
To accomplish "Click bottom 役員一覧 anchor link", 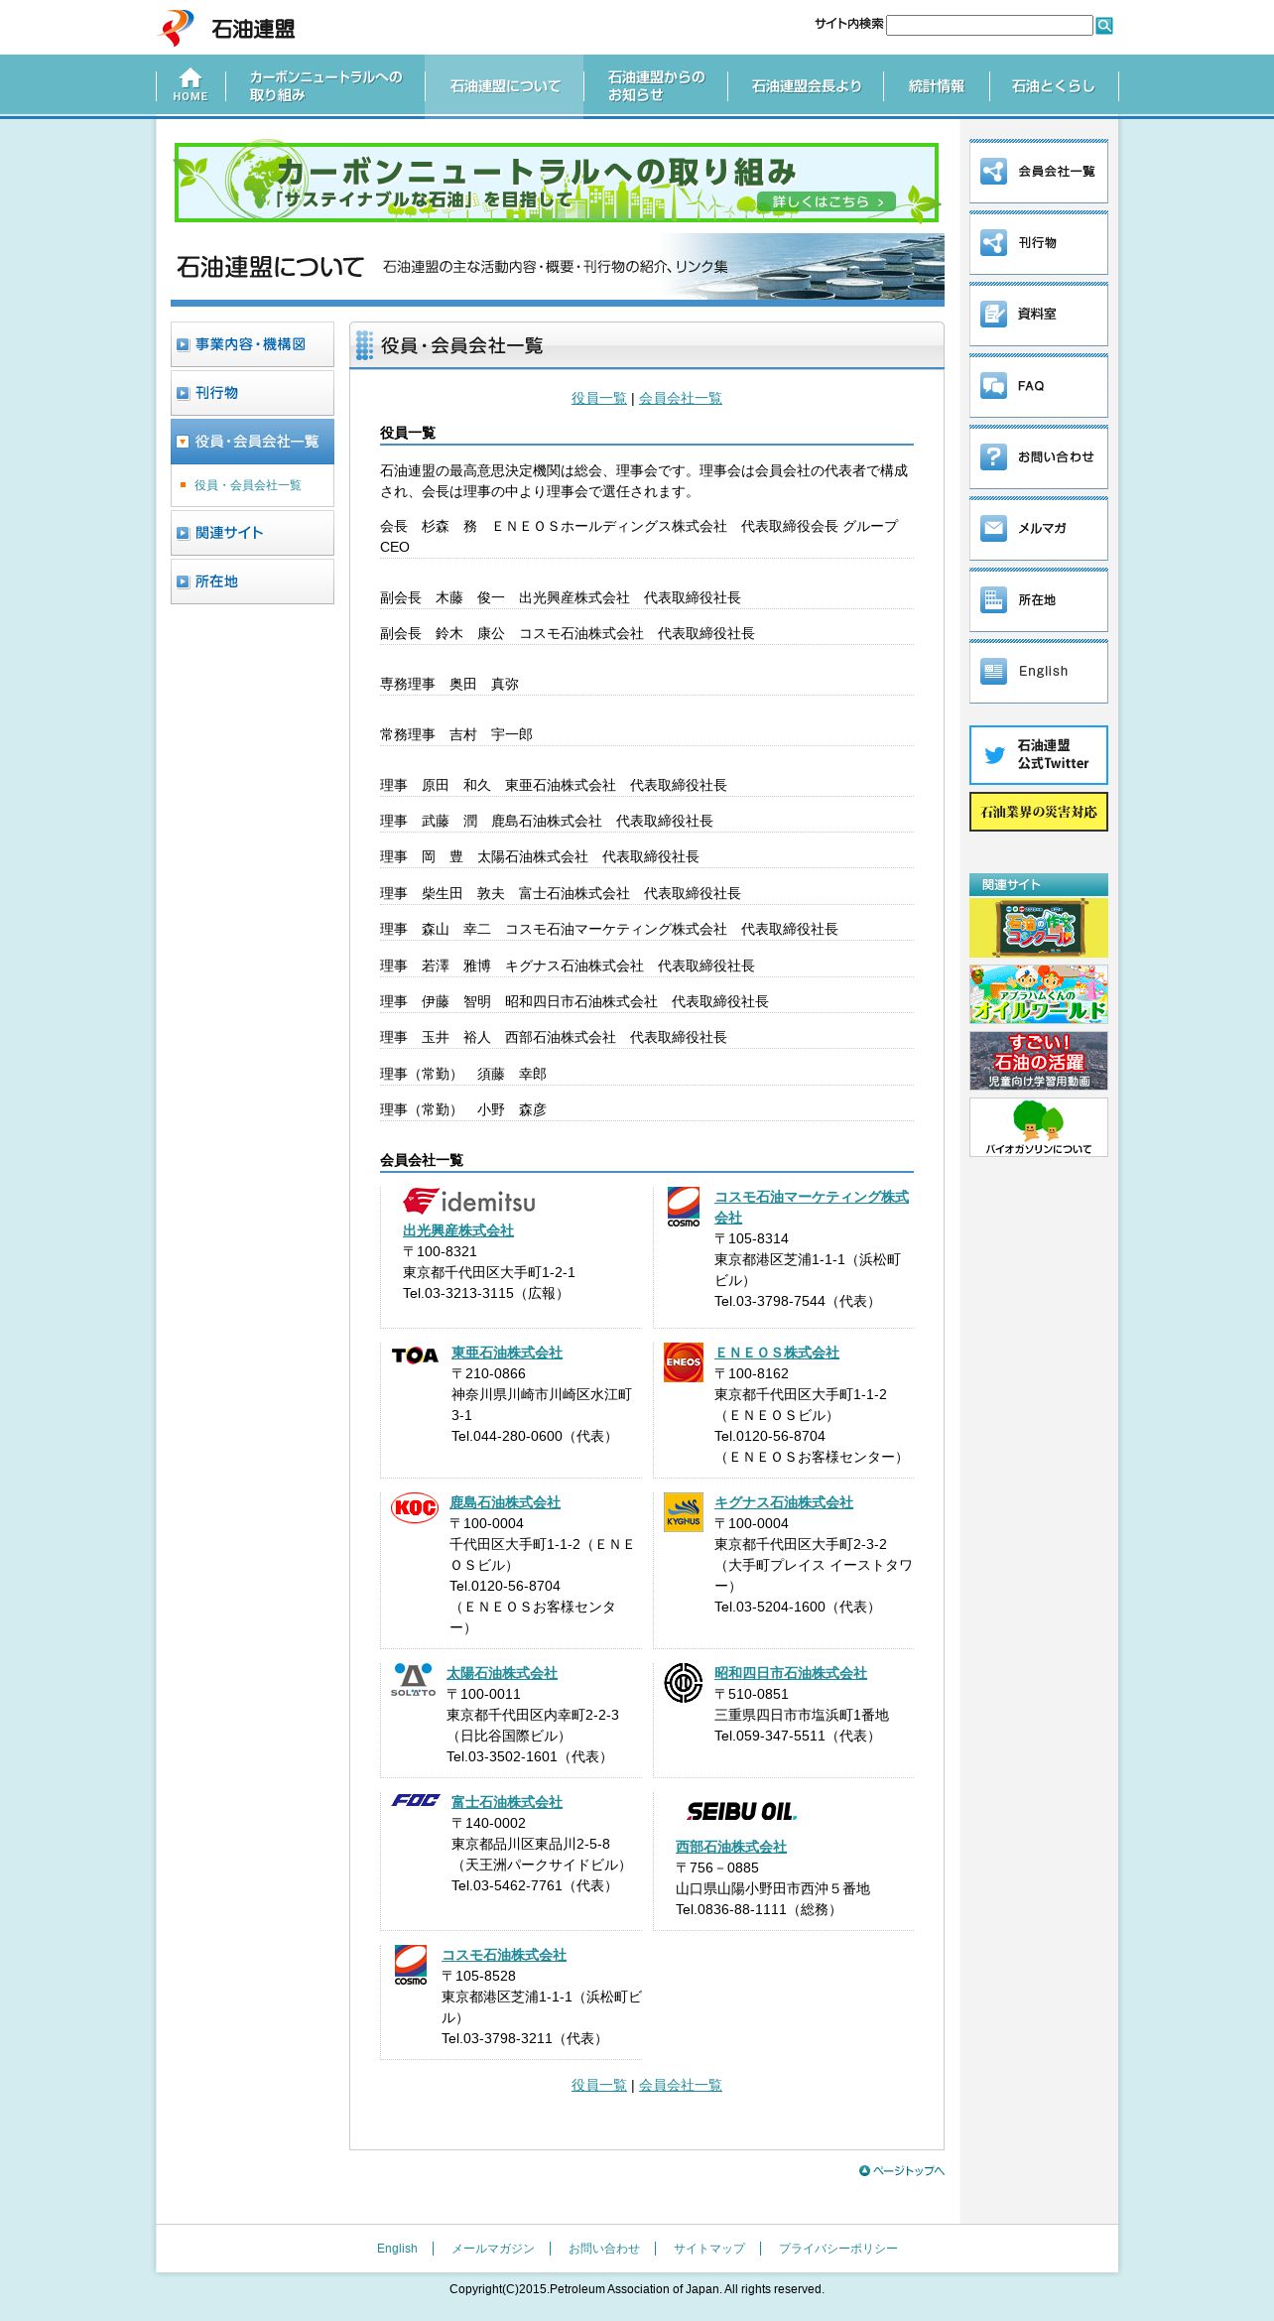I will pyautogui.click(x=598, y=2085).
